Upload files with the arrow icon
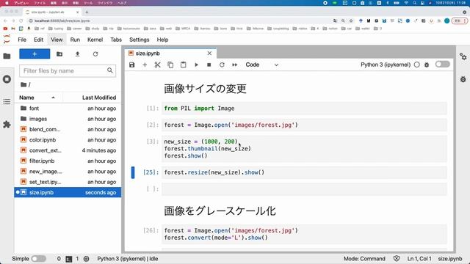Viewport: 470px width, 264px height. click(77, 54)
